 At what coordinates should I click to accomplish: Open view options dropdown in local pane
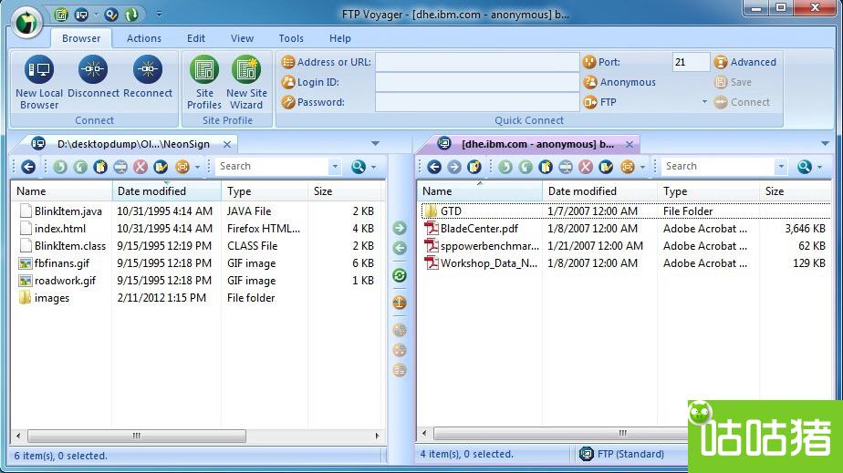(197, 167)
